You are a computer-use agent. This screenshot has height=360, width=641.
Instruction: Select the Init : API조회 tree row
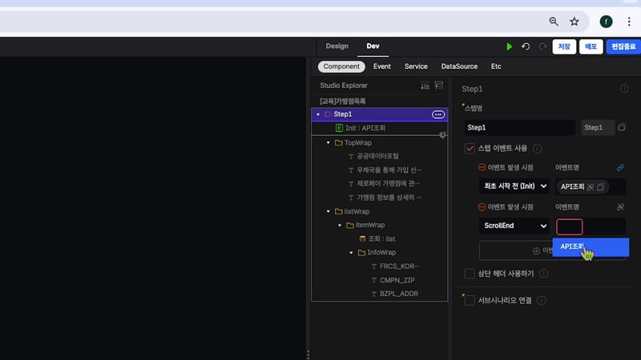(379, 128)
